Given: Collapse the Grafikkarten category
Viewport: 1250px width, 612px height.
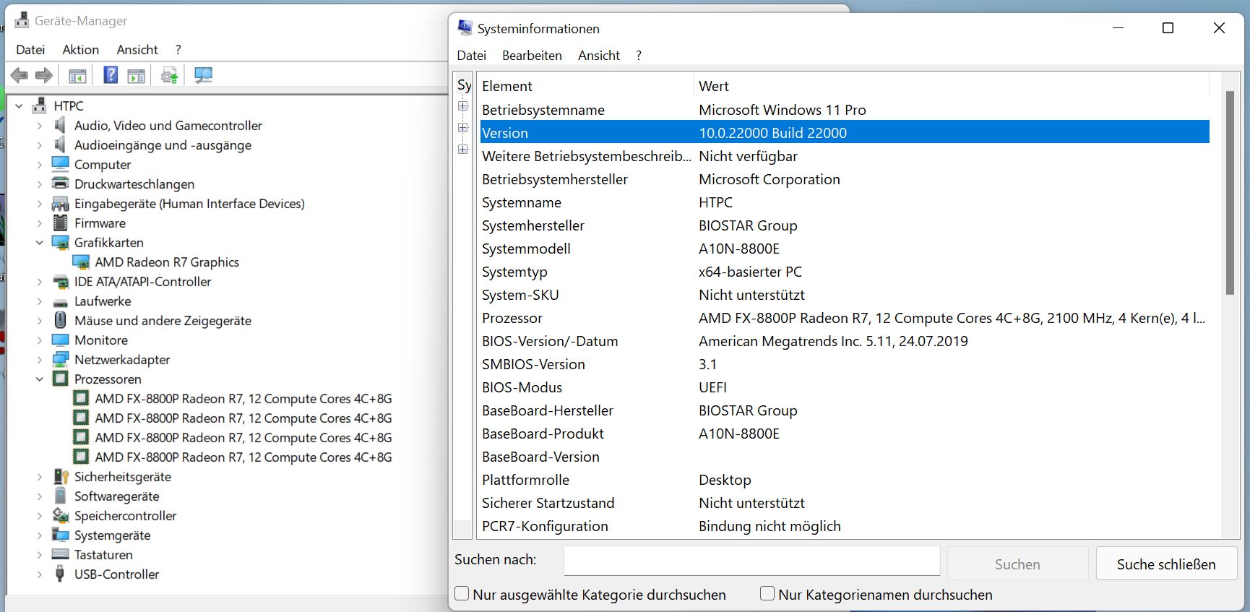Looking at the screenshot, I should (39, 243).
